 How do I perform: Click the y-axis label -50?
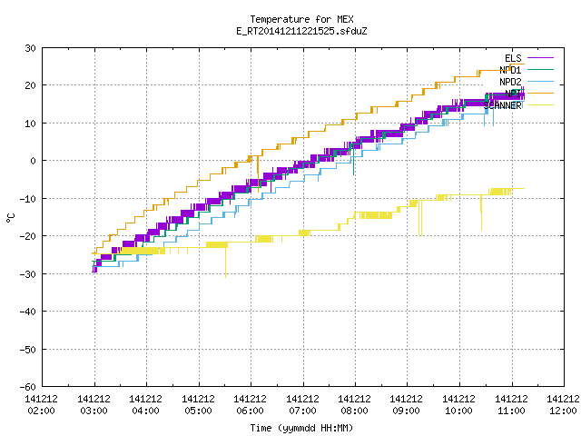pyautogui.click(x=28, y=350)
